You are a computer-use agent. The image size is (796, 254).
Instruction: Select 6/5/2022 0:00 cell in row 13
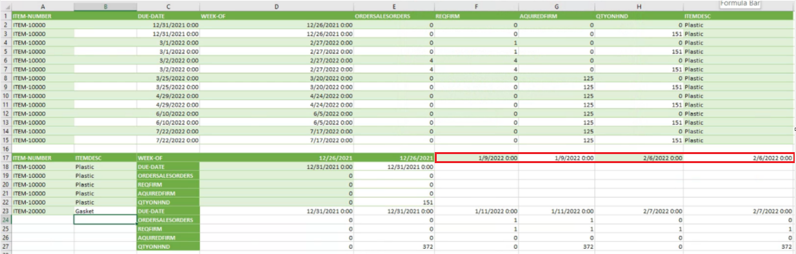(x=277, y=122)
